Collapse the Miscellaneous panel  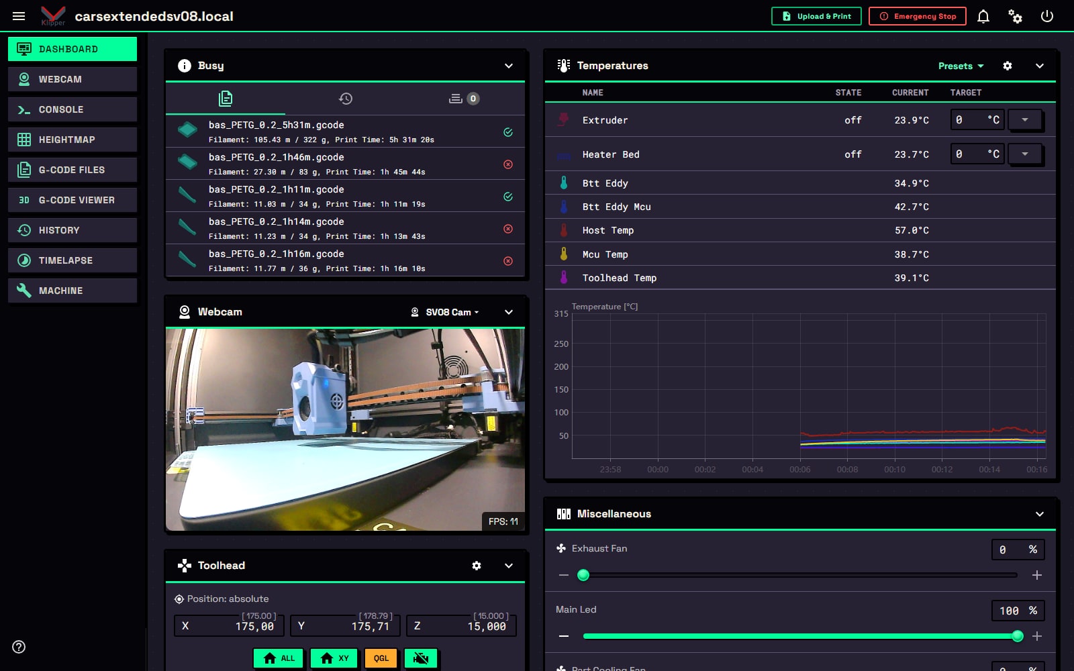coord(1040,514)
